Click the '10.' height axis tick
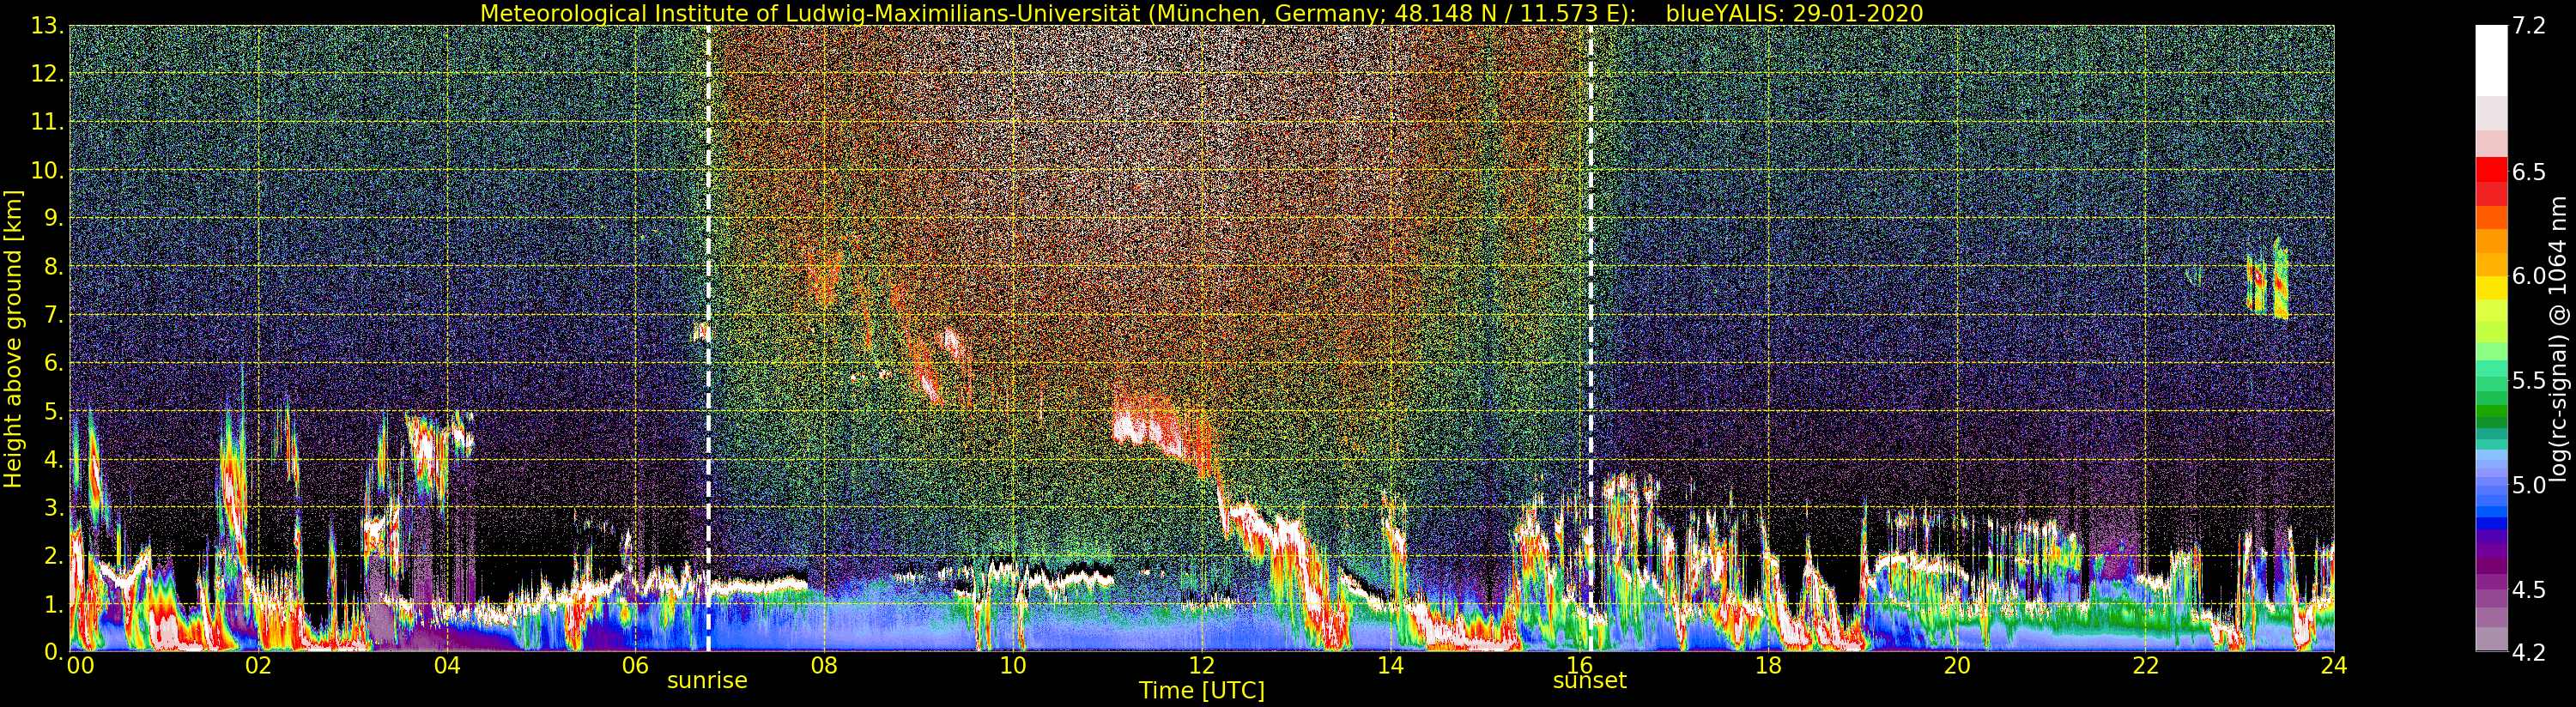The height and width of the screenshot is (707, 2576). point(48,170)
